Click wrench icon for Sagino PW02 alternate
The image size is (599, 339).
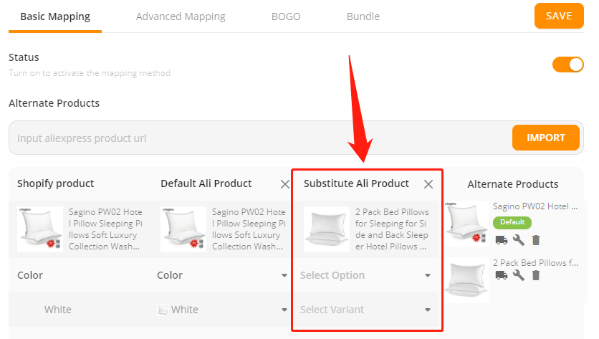(x=519, y=240)
